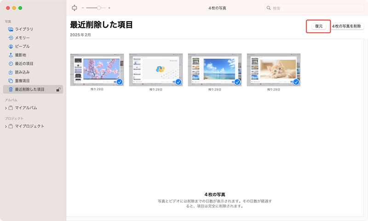The width and height of the screenshot is (368, 221).
Task: Select the logo screenshot thumbnail
Action: coord(156,70)
